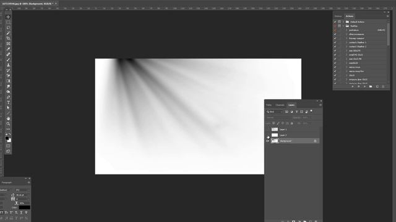Select the Crop tool
This screenshot has width=396, height=222.
tap(8, 38)
